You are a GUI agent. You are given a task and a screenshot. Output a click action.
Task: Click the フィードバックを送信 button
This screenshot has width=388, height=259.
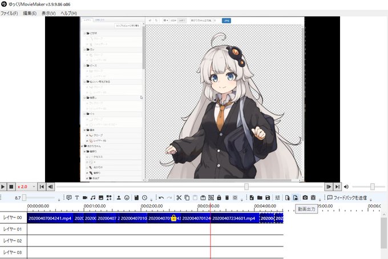[x=347, y=197]
